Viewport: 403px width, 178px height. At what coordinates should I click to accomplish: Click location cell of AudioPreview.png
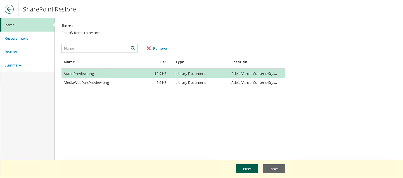pos(254,73)
